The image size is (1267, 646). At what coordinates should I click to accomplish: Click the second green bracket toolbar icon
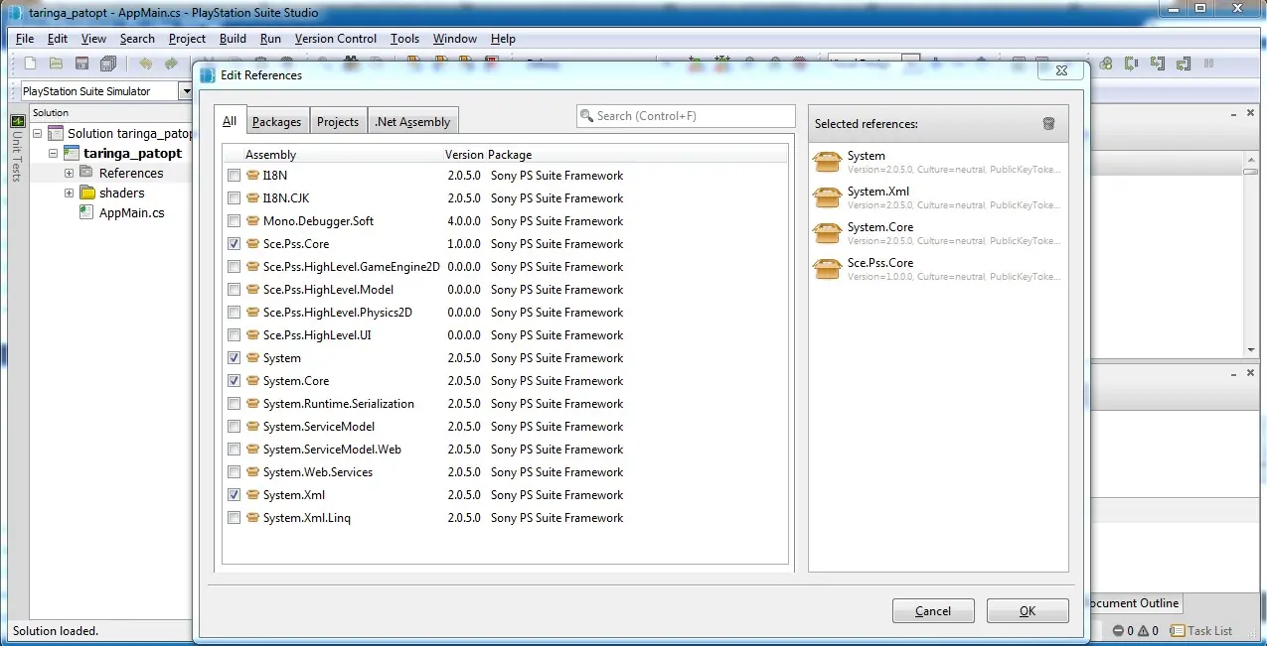[1157, 64]
